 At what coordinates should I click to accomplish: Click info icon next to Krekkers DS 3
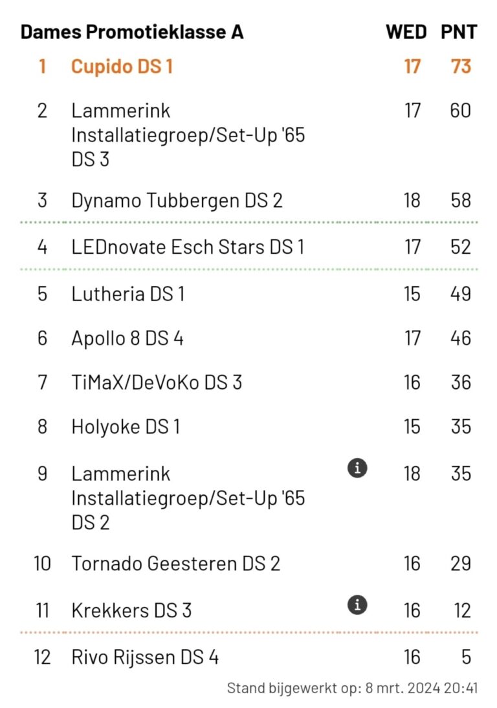[357, 605]
